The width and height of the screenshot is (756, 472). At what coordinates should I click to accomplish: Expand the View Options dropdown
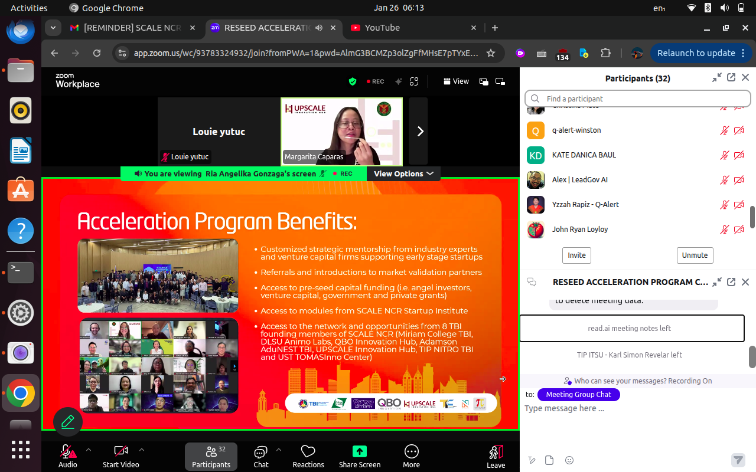(403, 173)
